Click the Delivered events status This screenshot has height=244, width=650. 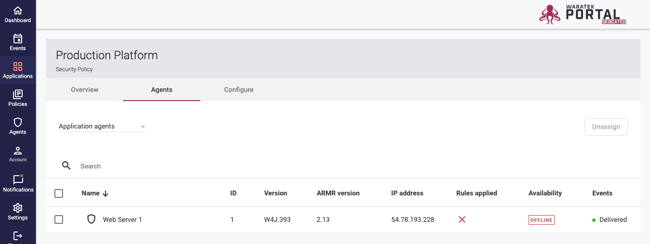610,219
